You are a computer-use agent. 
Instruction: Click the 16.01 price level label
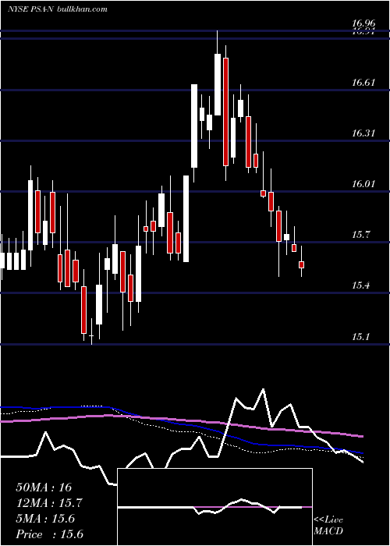pyautogui.click(x=363, y=183)
